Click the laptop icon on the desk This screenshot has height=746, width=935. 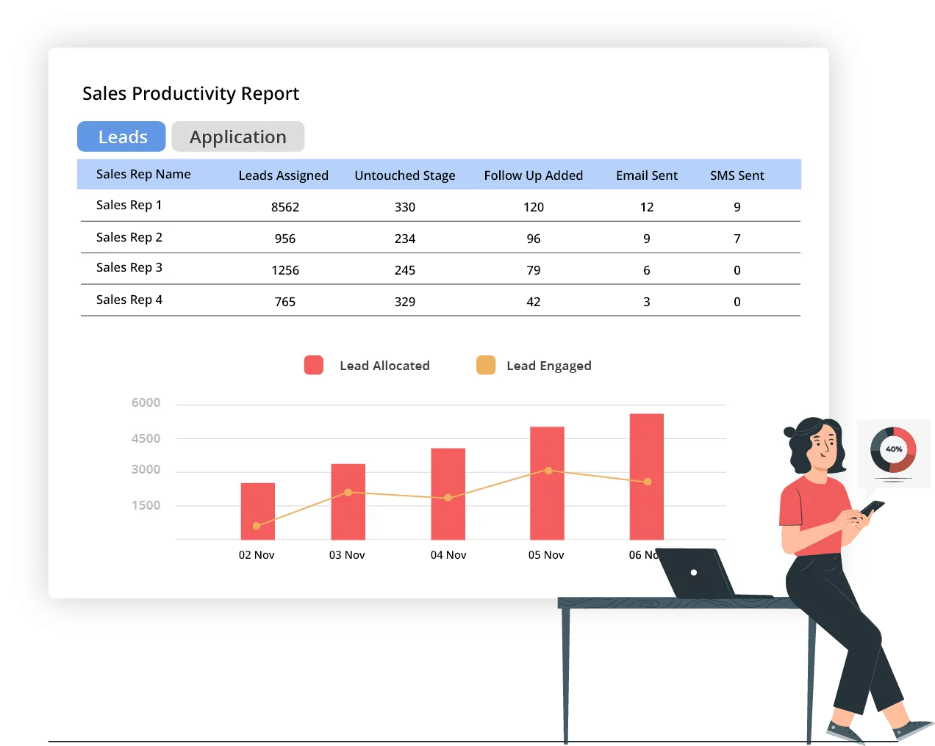[x=695, y=572]
